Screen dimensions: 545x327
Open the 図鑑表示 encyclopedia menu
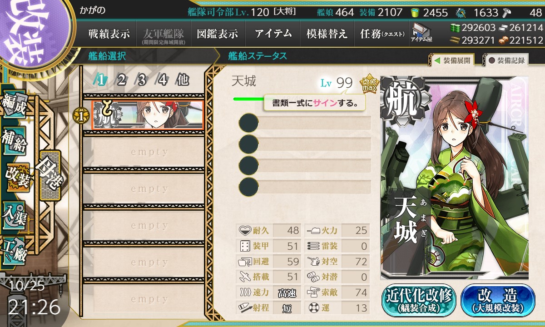click(218, 34)
